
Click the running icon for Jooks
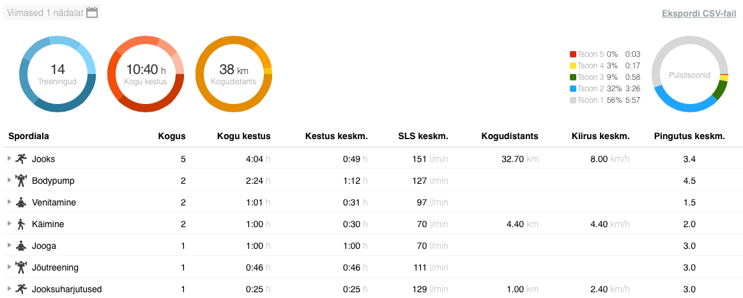point(21,159)
